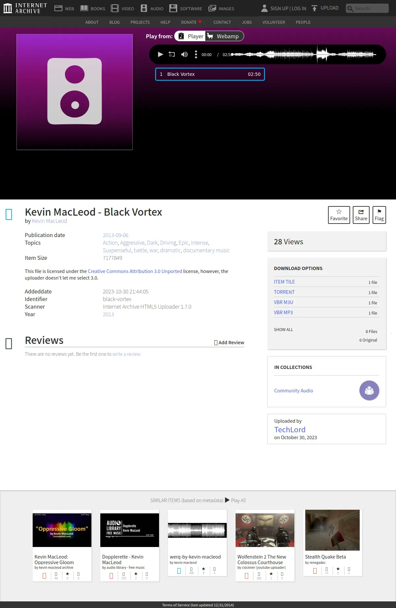Click SHOW ALL downloads
Image resolution: width=396 pixels, height=608 pixels.
tap(283, 330)
